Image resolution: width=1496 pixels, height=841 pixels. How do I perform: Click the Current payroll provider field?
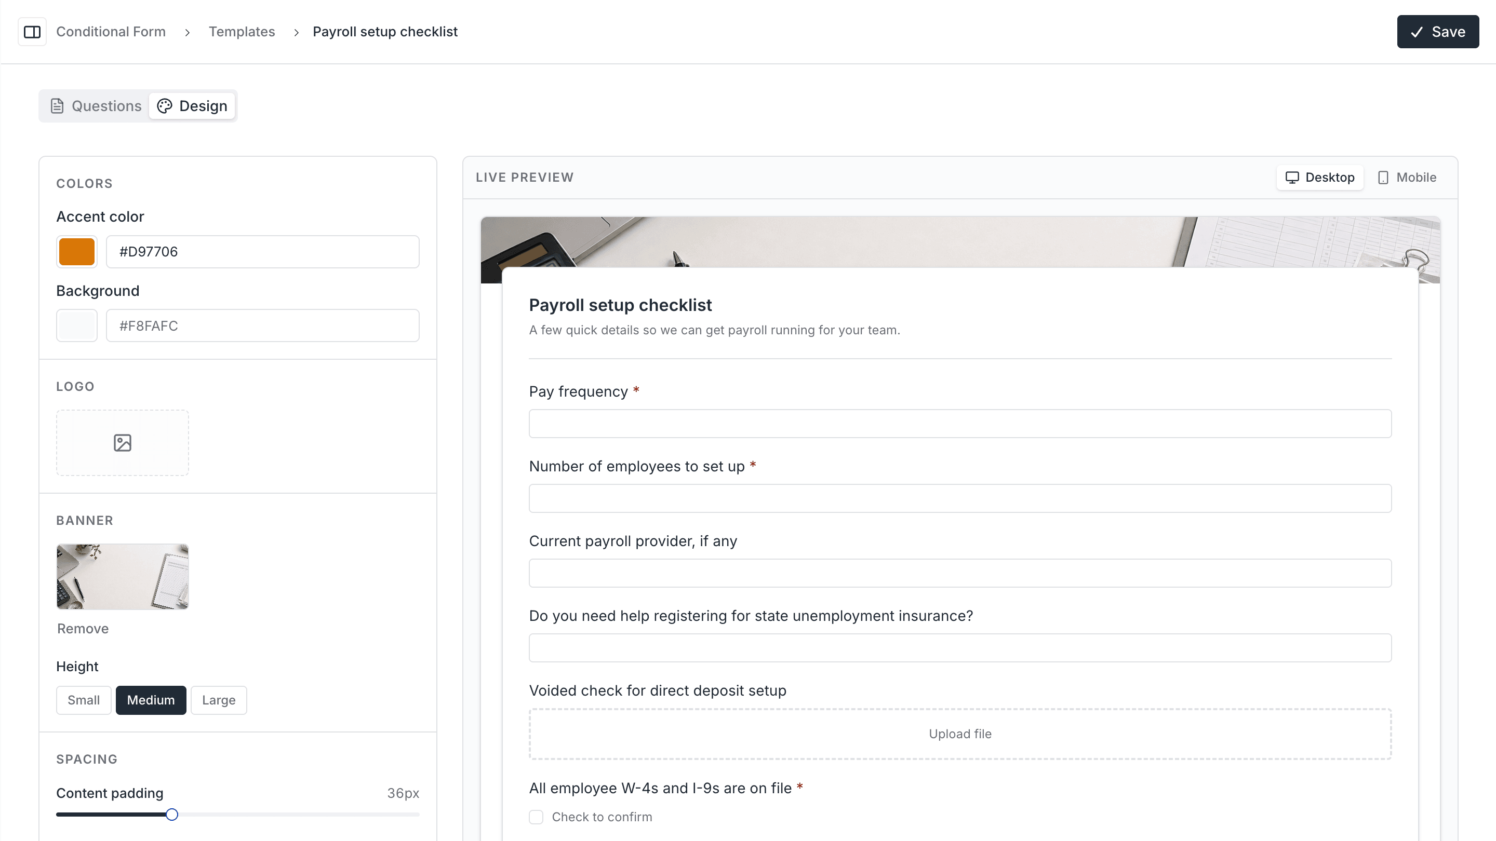(960, 574)
